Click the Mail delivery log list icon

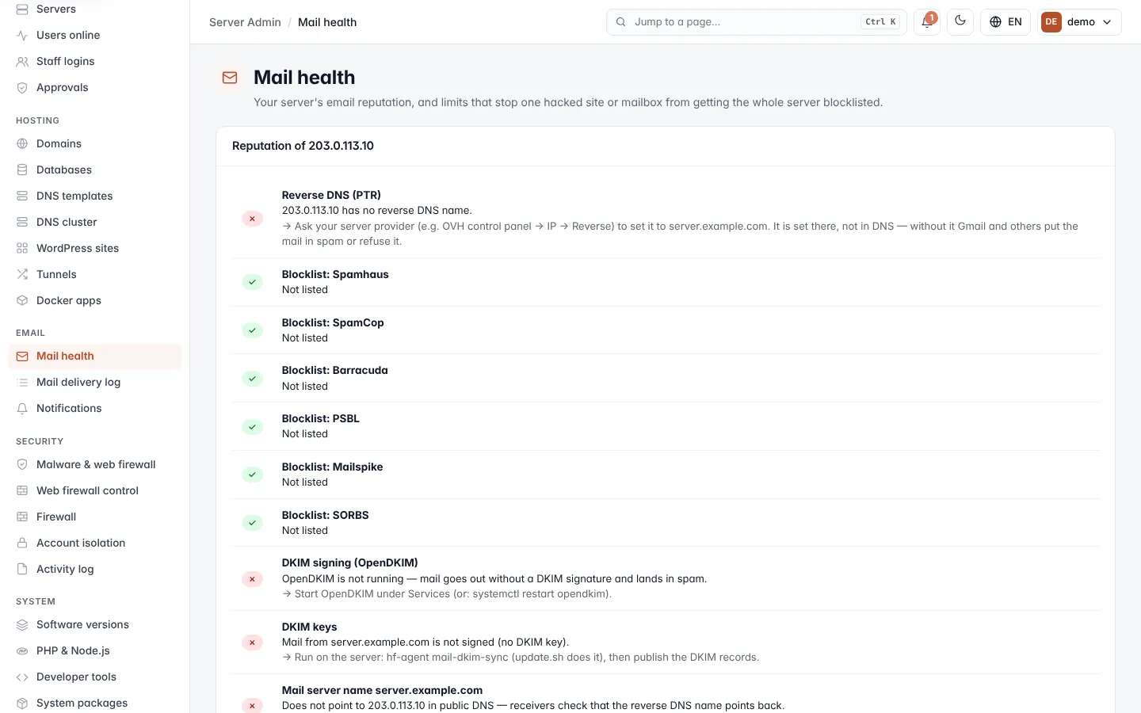coord(22,382)
